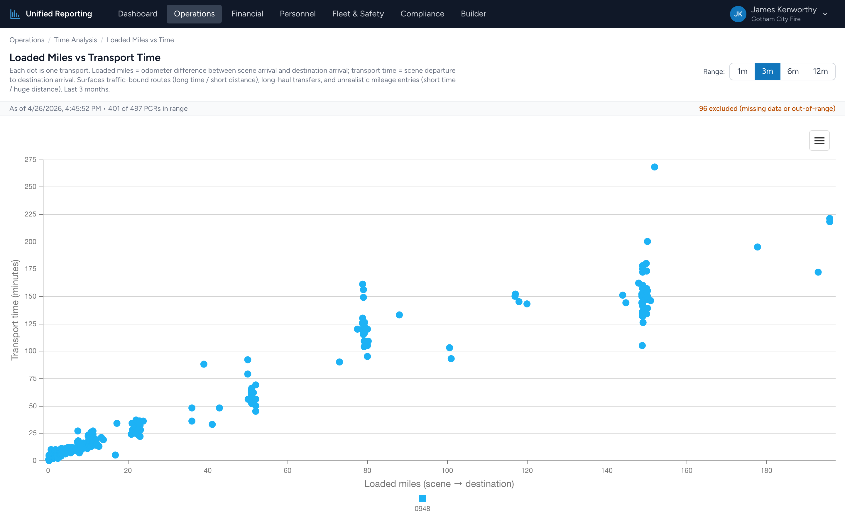This screenshot has width=845, height=528.
Task: Choose the 6m range option
Action: pyautogui.click(x=792, y=72)
